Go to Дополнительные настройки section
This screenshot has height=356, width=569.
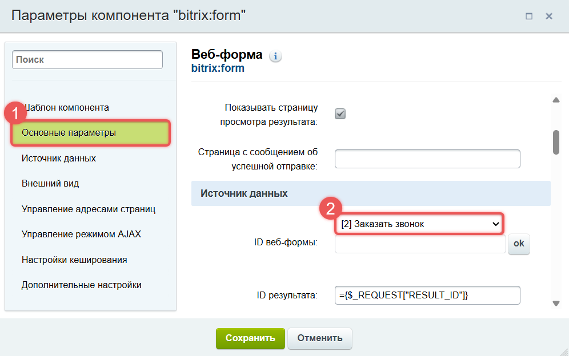pos(82,285)
